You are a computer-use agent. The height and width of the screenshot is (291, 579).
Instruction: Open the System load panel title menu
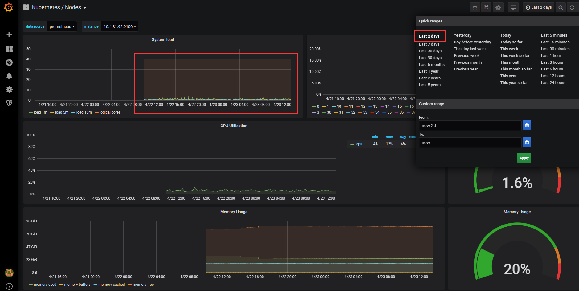(x=163, y=40)
